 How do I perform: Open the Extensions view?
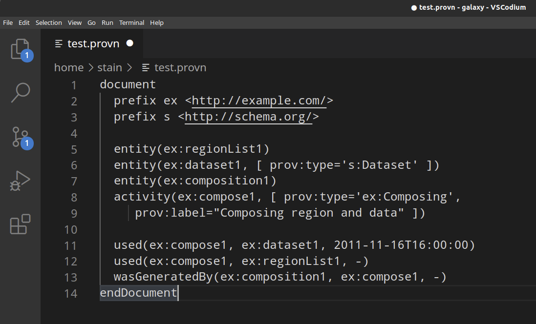(20, 224)
